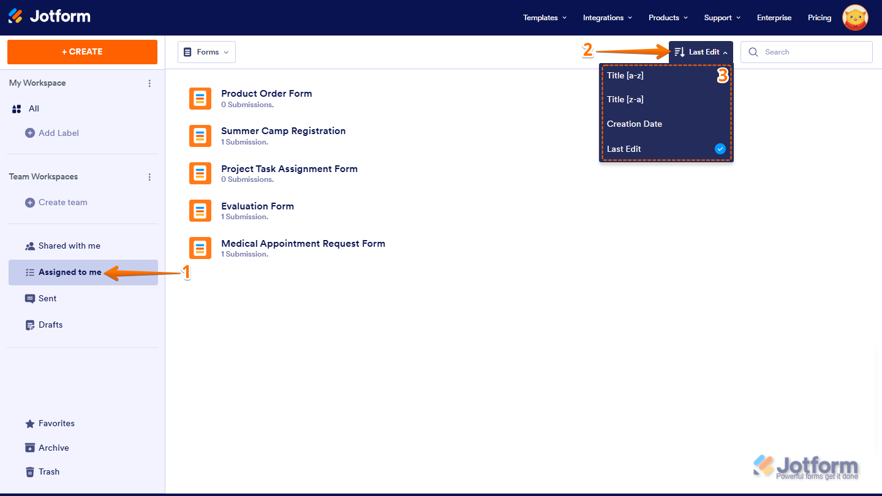Select Assigned to me in the sidebar
Screen dimensions: 882x496
(69, 272)
